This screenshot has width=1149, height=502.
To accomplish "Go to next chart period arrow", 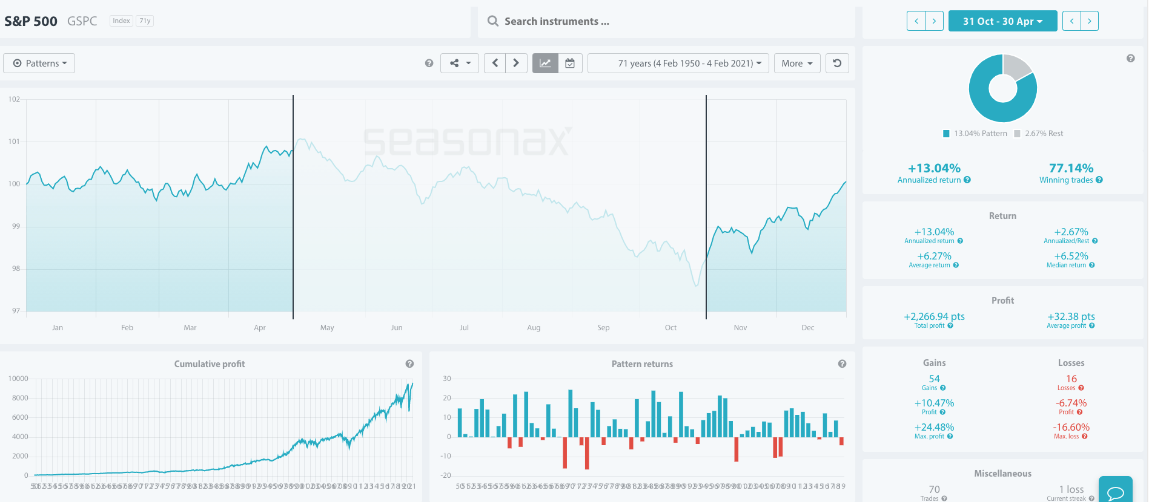I will coord(515,64).
